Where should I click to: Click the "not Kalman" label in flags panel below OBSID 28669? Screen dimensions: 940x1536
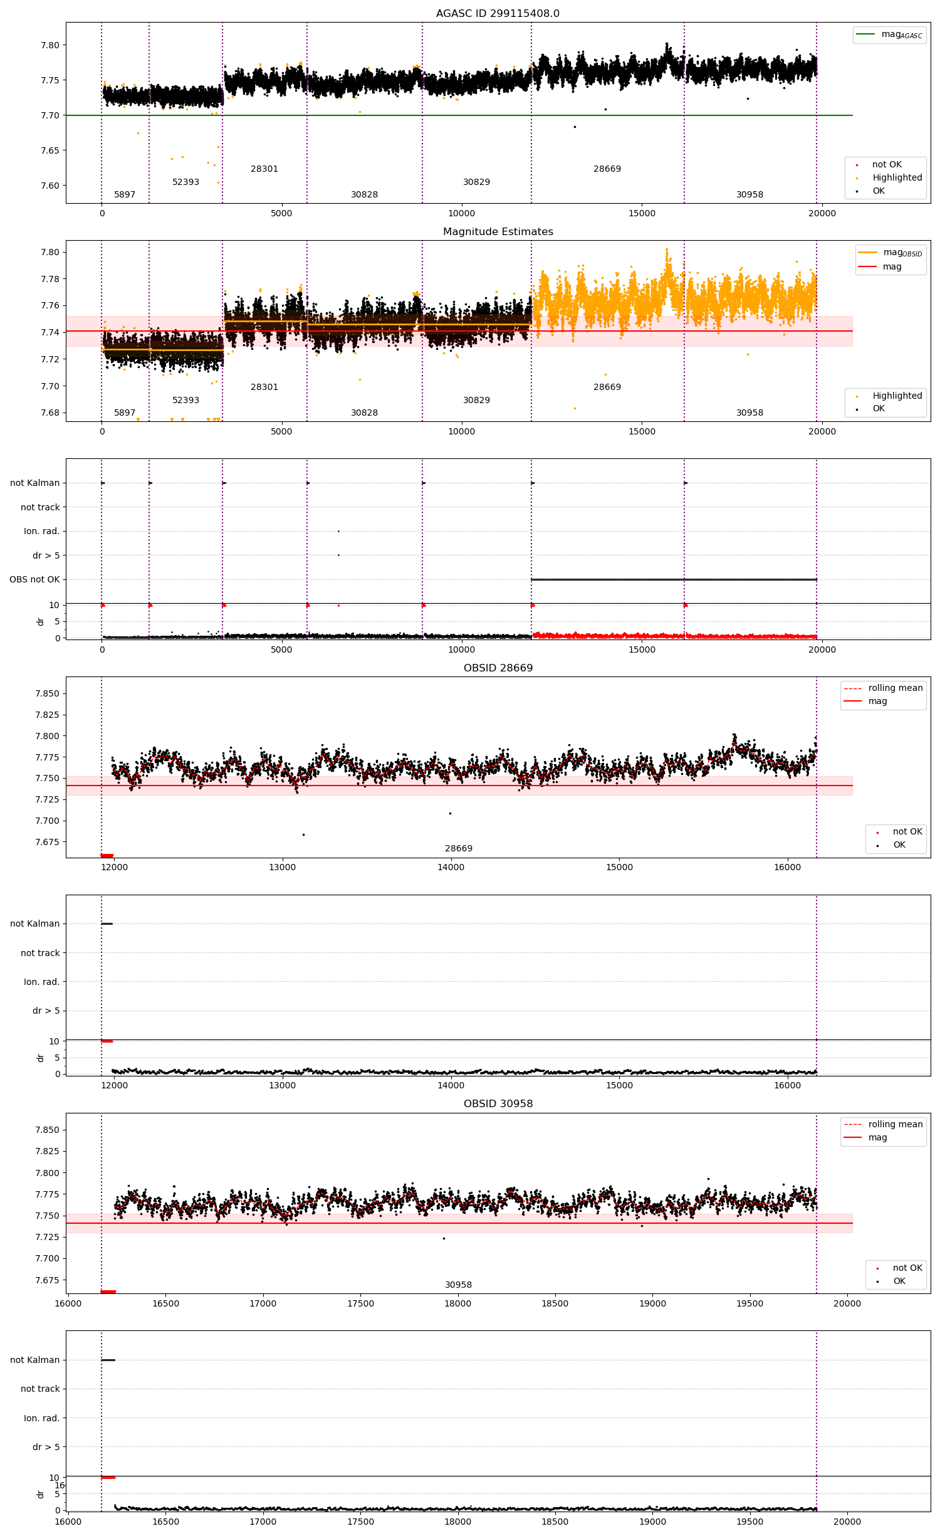(x=35, y=924)
